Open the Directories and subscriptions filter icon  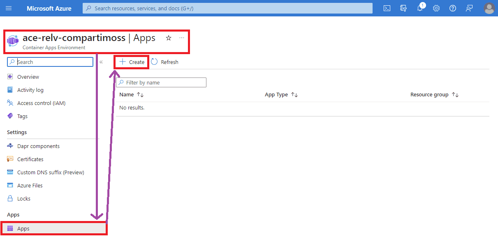point(403,8)
